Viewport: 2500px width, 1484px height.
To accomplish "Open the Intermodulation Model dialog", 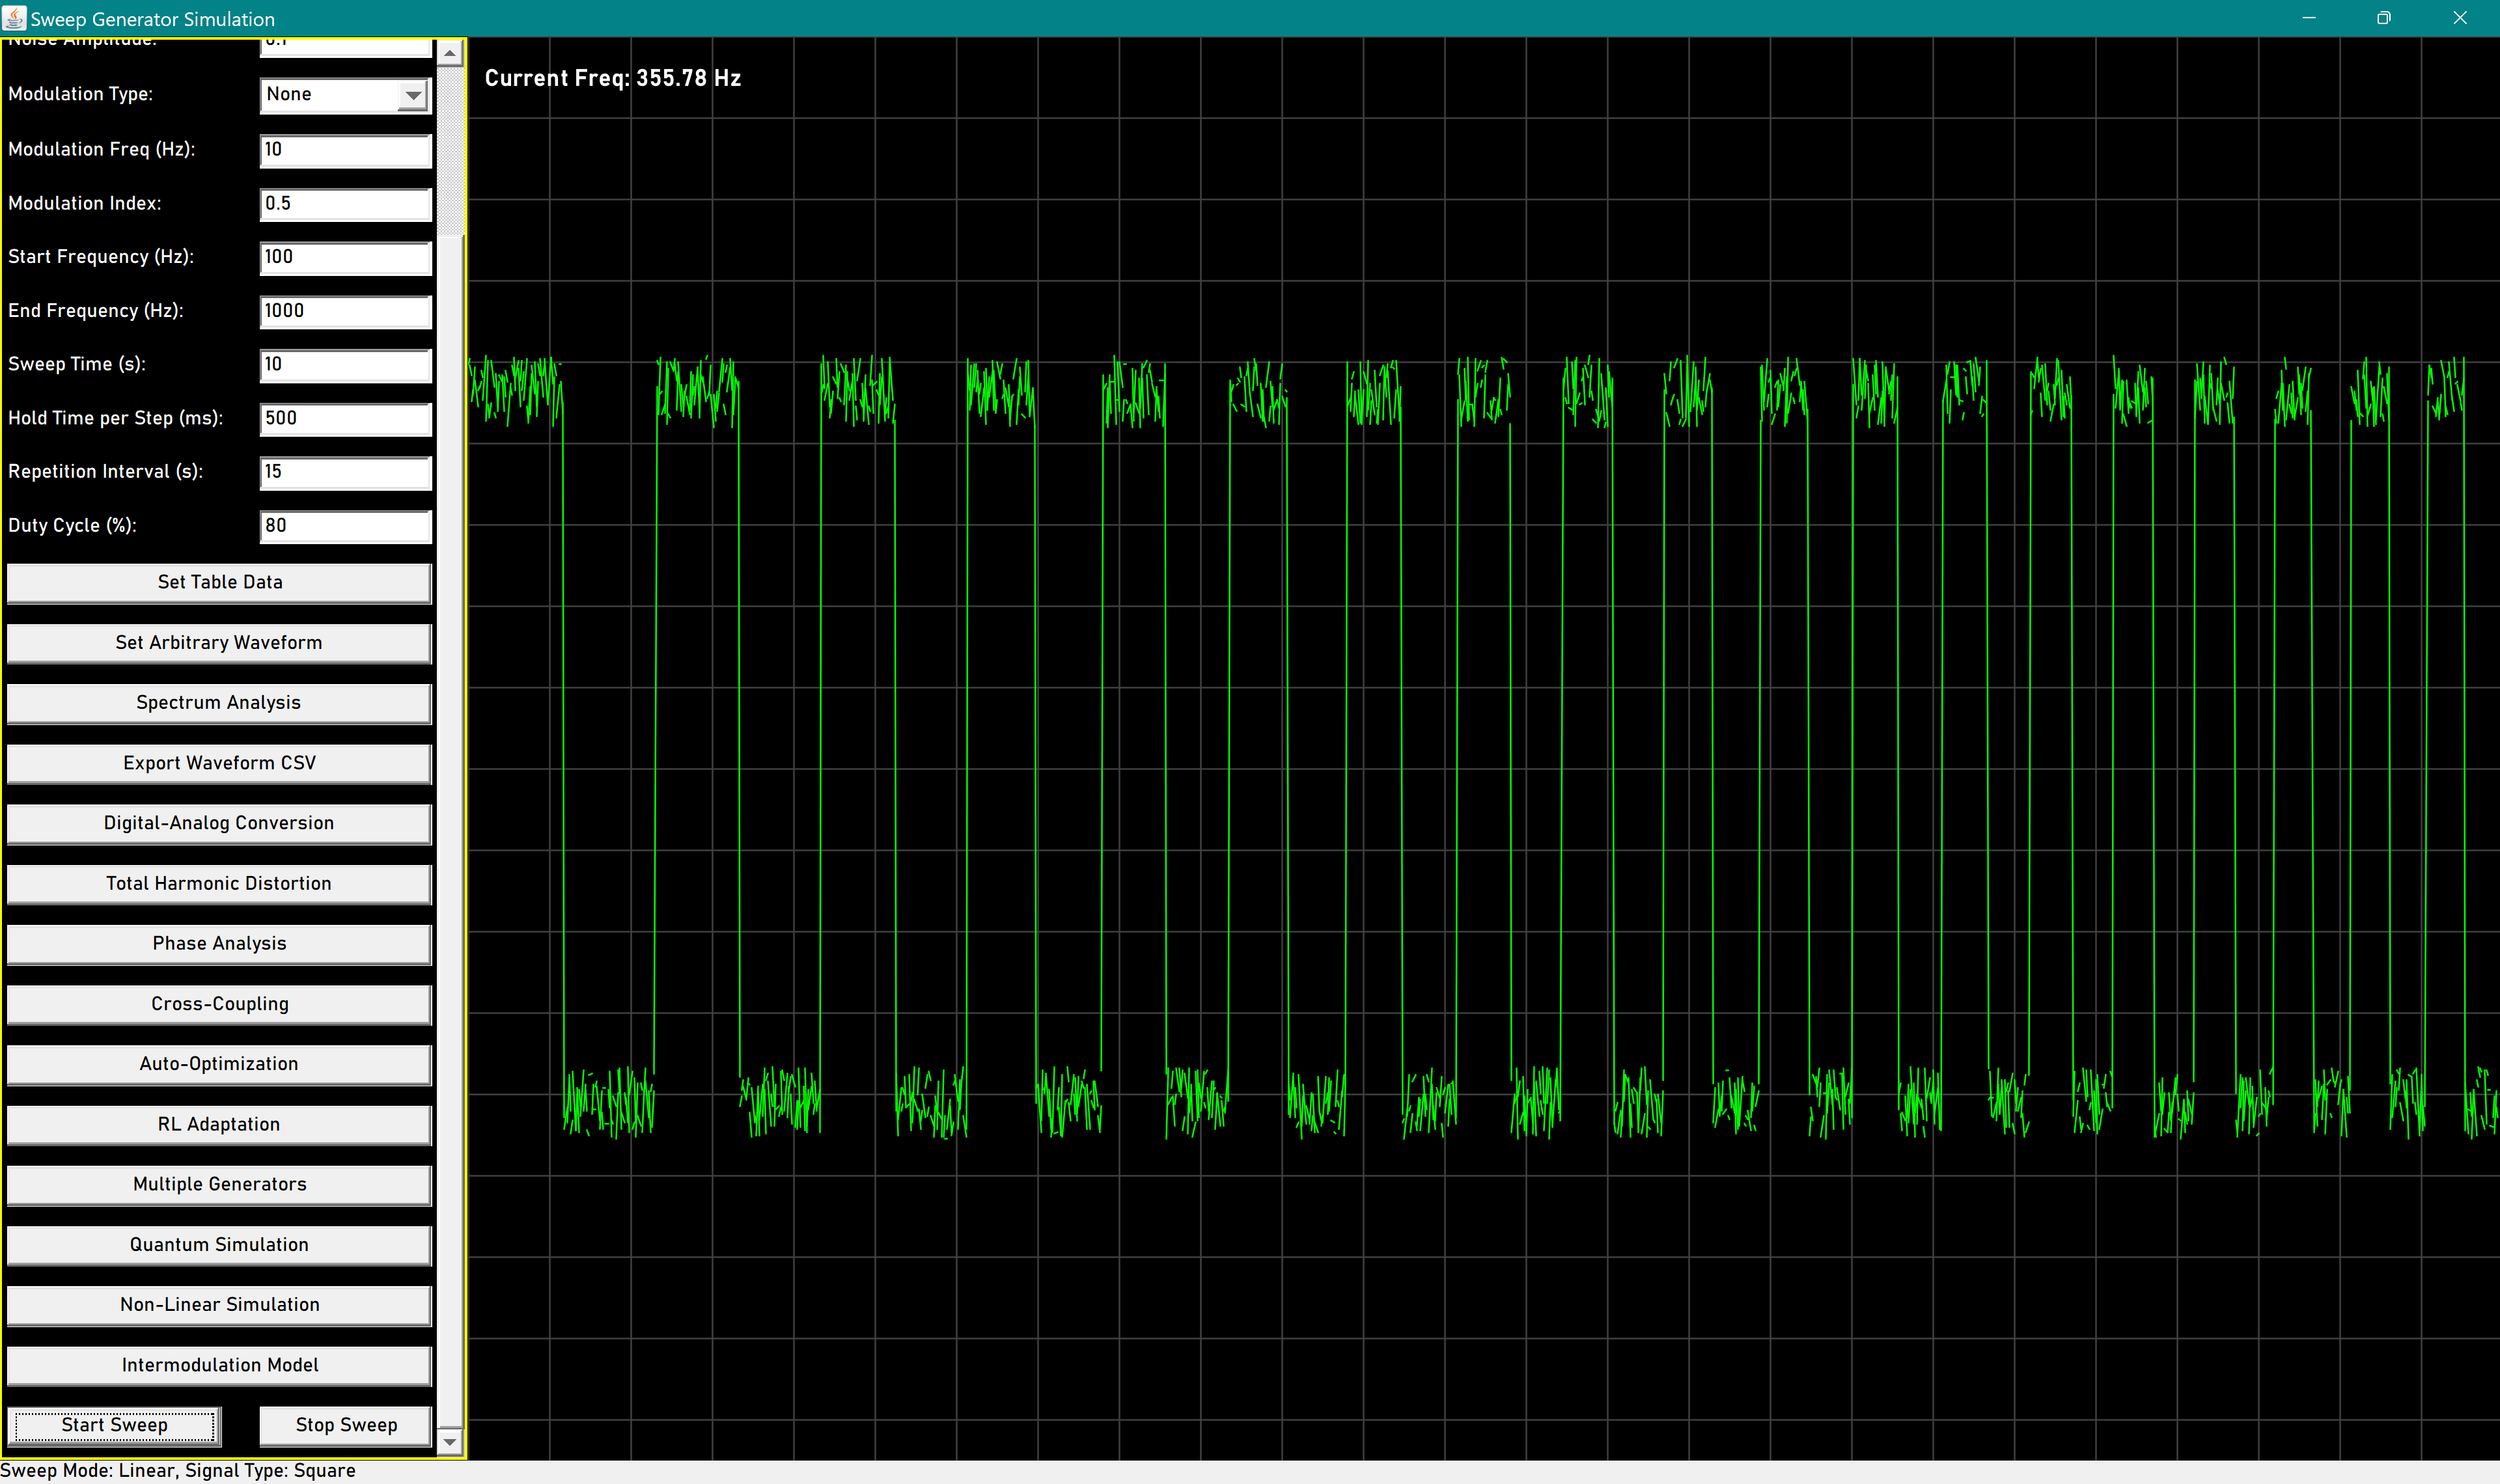I will coord(219,1366).
